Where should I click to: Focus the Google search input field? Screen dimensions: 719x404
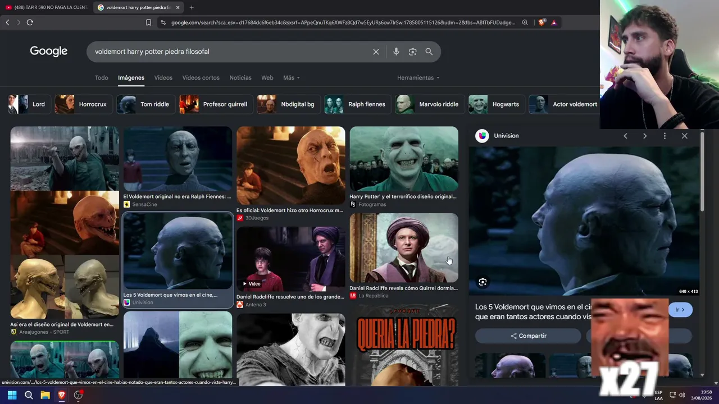(230, 52)
